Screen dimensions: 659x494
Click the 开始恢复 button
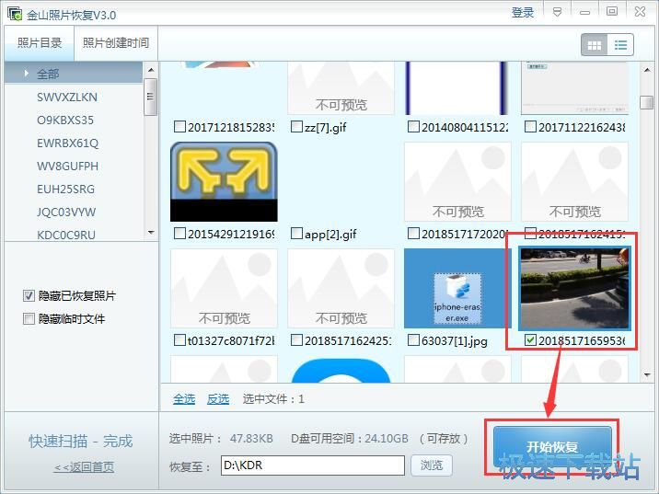[552, 447]
